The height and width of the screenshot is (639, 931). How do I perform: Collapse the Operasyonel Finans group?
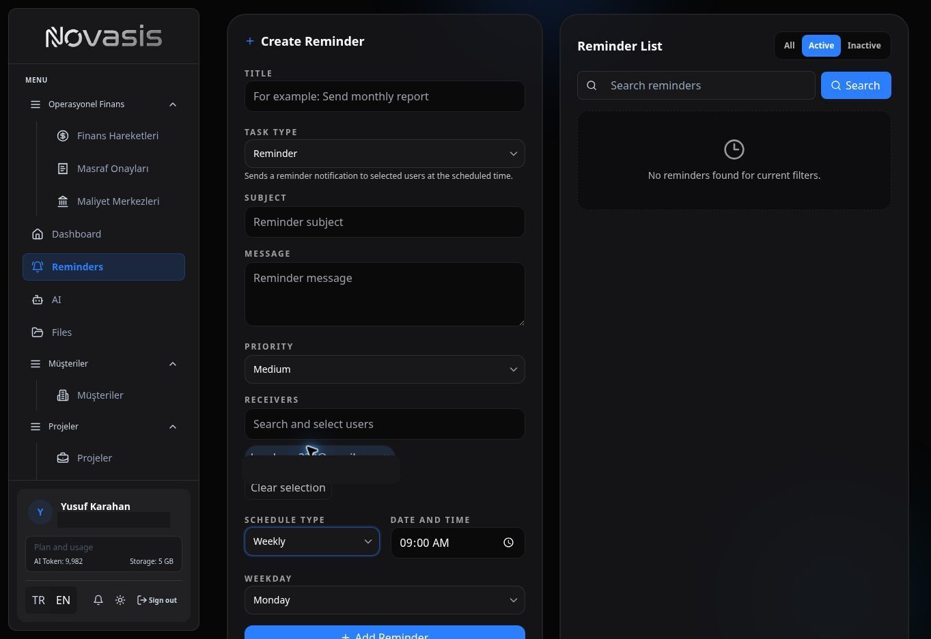click(x=104, y=104)
